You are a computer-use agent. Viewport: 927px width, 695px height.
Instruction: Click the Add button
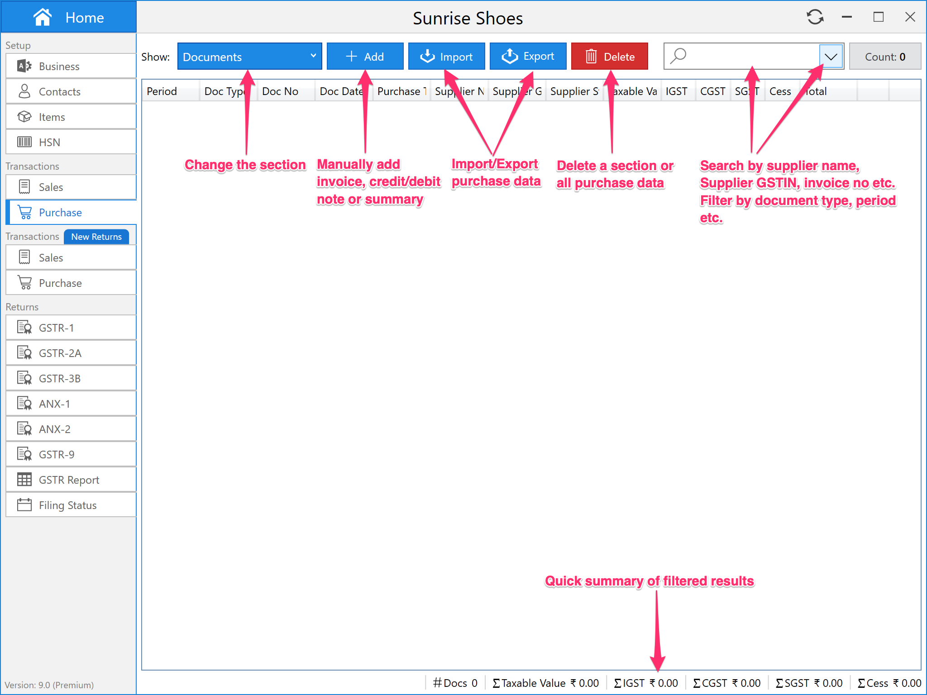pos(365,57)
